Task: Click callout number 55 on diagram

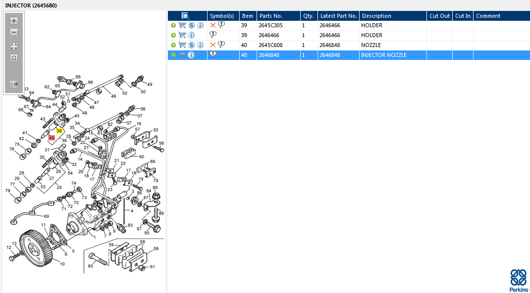Action: (156, 130)
